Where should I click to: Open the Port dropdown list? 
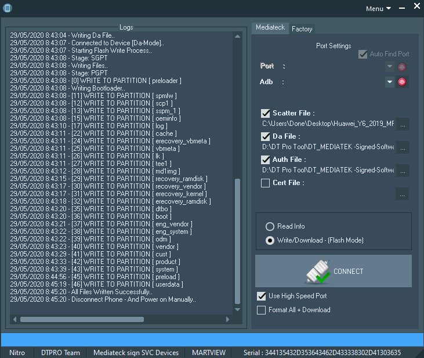[x=390, y=67]
